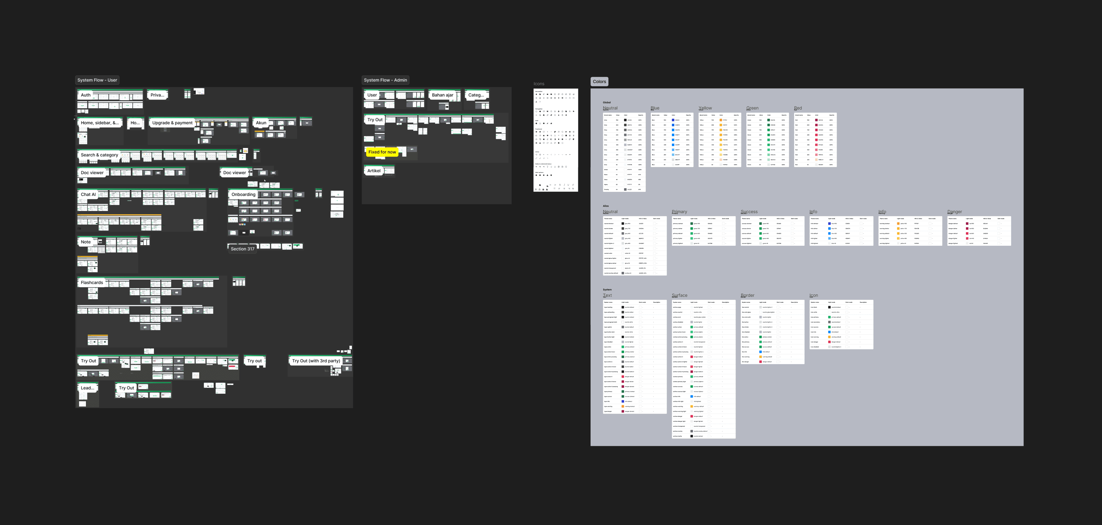Click the "Auth" section label

86,95
